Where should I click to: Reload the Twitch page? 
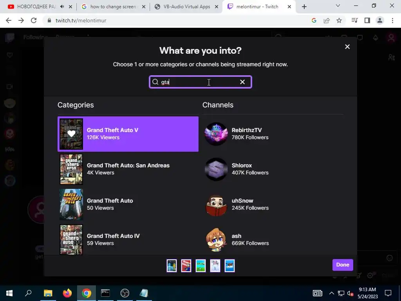[x=34, y=20]
